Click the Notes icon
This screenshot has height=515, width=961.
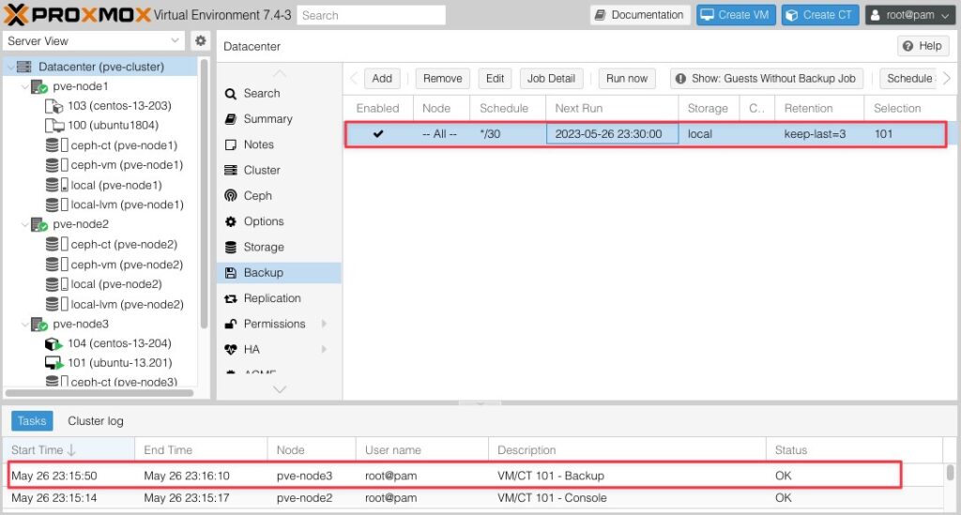point(231,144)
